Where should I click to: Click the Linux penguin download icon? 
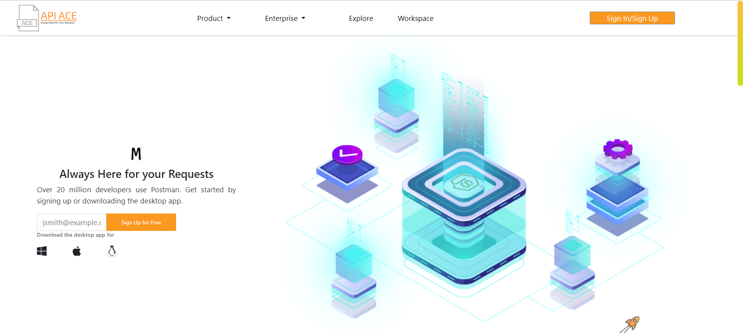(112, 251)
